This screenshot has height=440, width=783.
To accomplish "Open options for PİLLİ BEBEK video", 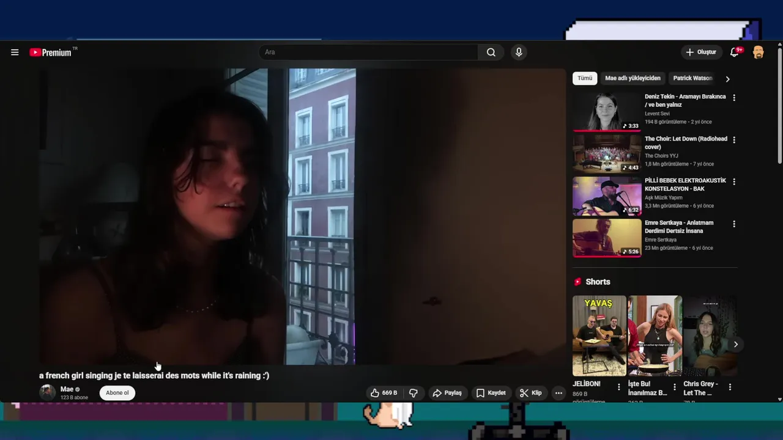I will [734, 182].
